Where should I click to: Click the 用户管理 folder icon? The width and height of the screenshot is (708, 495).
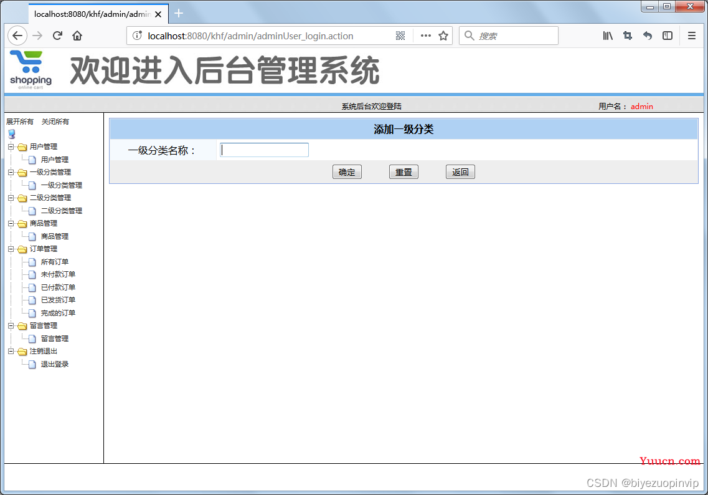pyautogui.click(x=22, y=147)
